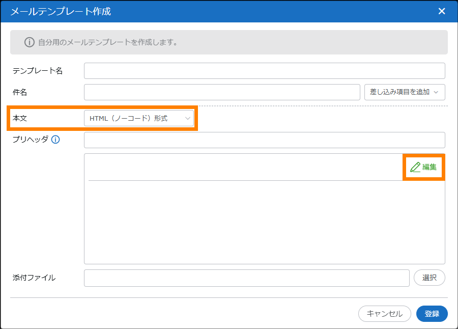Image resolution: width=458 pixels, height=329 pixels.
Task: Select the 添付ファイル file path field
Action: [x=246, y=278]
